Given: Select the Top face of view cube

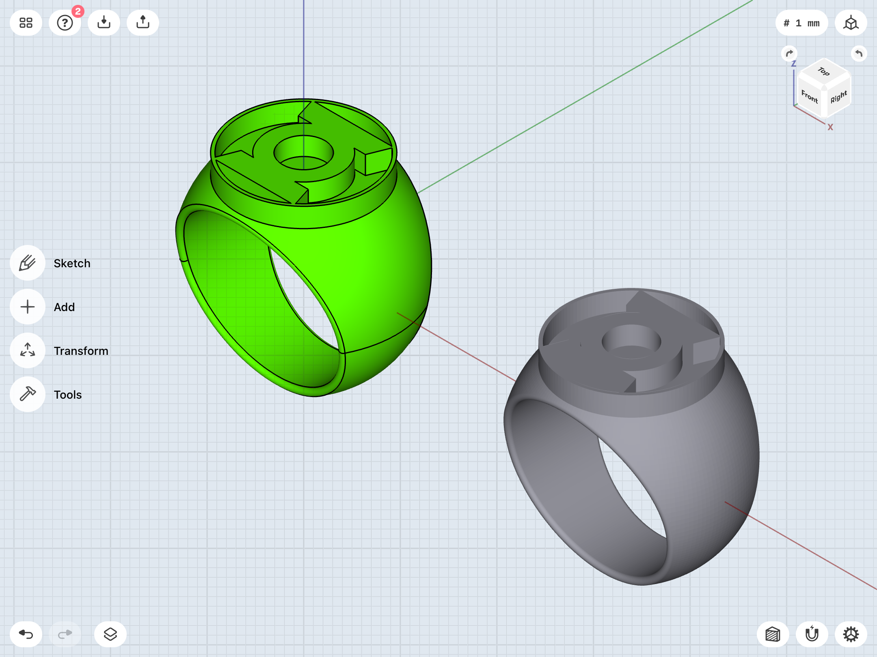Looking at the screenshot, I should click(x=824, y=72).
